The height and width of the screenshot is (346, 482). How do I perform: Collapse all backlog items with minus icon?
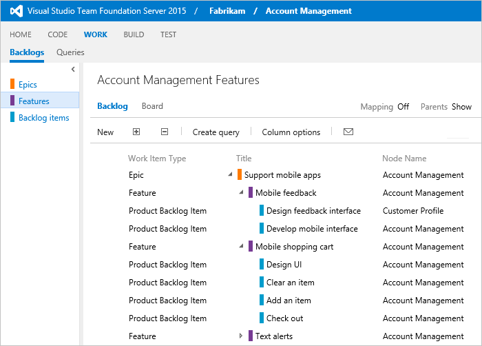coord(165,132)
